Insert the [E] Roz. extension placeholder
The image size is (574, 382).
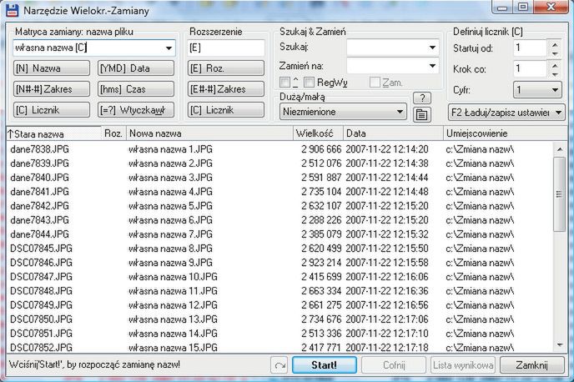click(x=226, y=68)
